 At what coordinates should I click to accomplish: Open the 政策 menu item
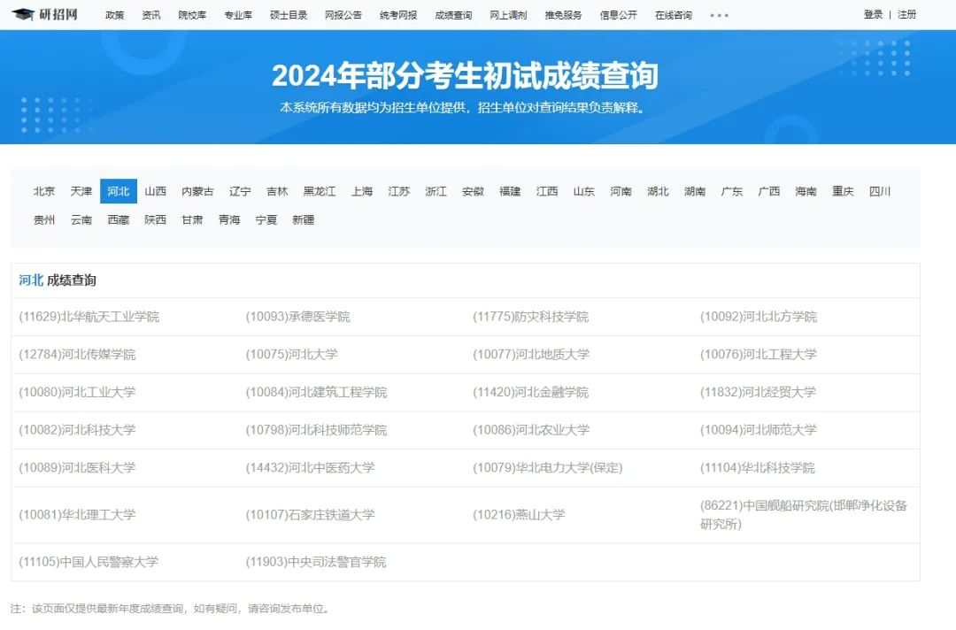pyautogui.click(x=114, y=15)
